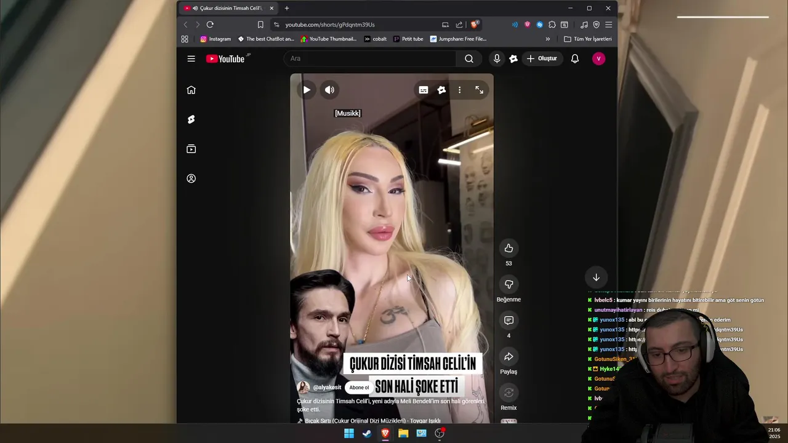Close the Çukur dizisinin tab
The height and width of the screenshot is (443, 788).
(271, 8)
